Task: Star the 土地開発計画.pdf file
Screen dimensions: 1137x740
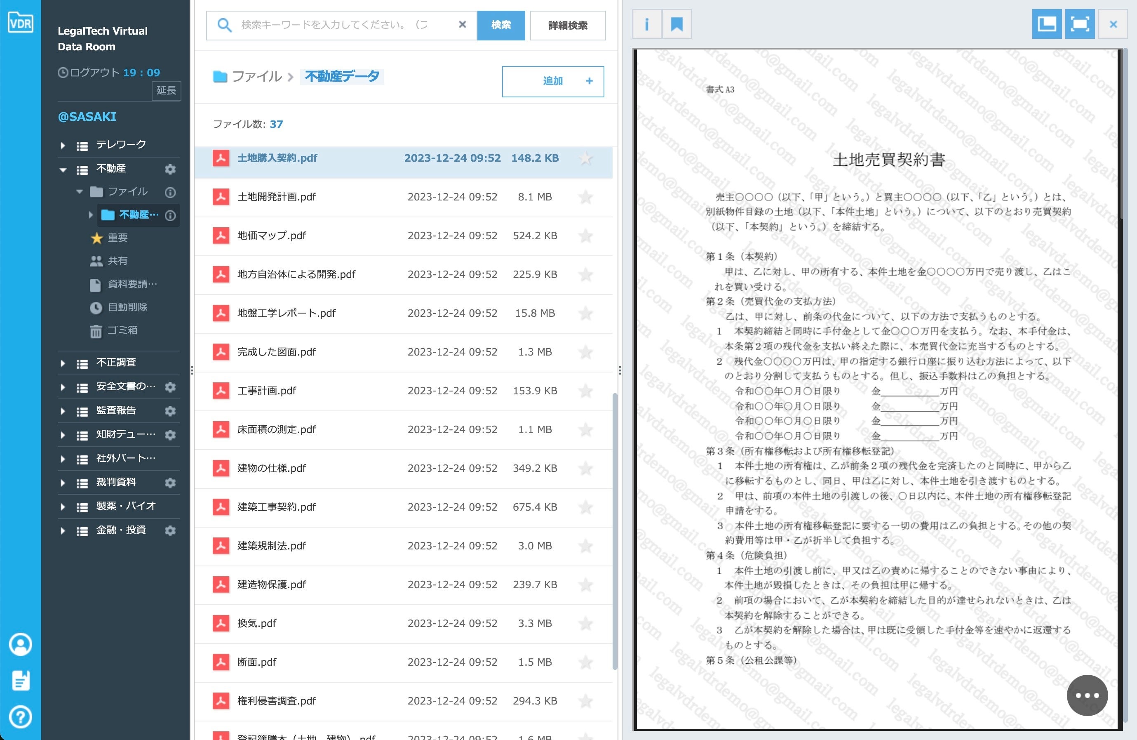Action: [x=586, y=197]
